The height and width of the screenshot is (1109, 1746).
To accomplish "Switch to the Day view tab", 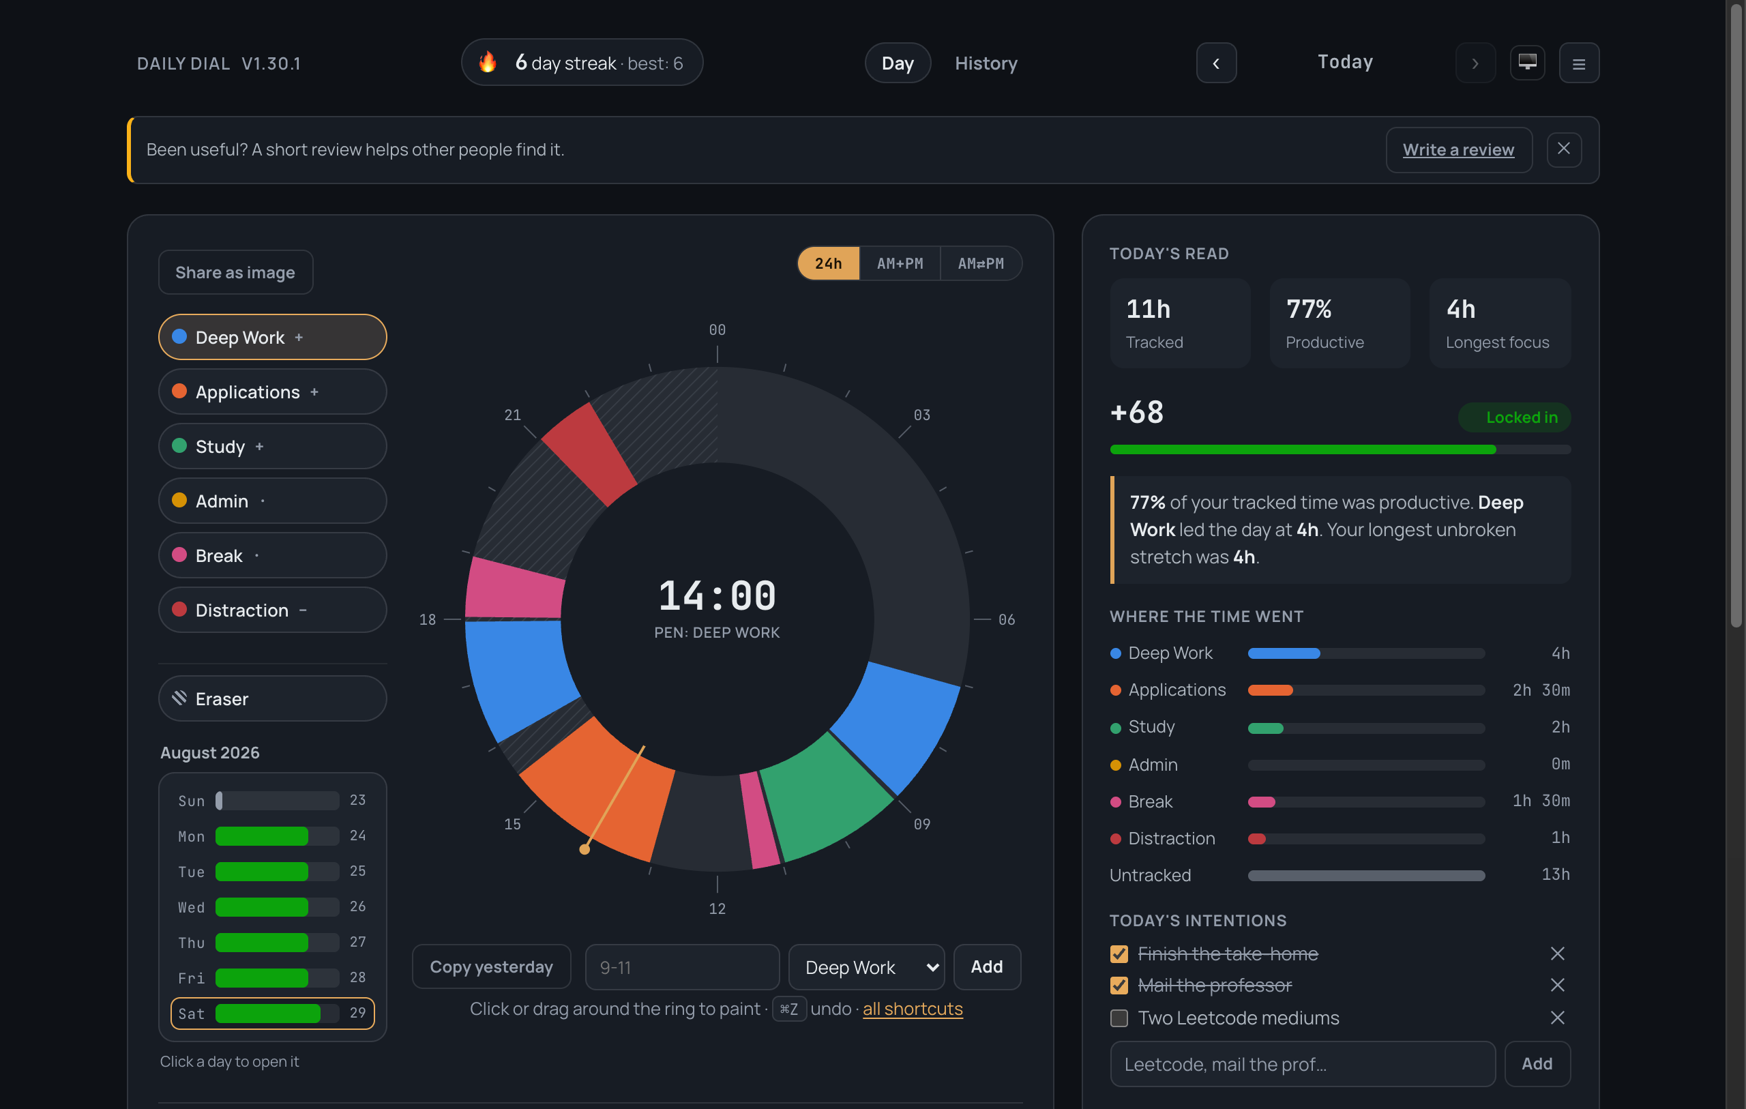I will click(x=898, y=63).
